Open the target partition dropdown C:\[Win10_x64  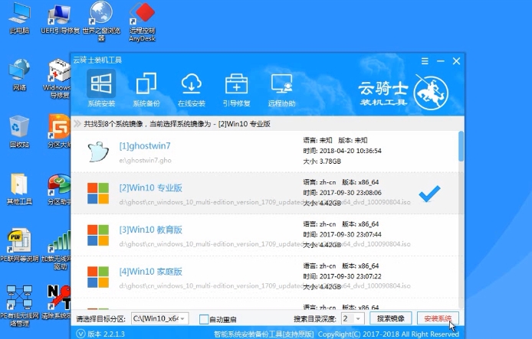(159, 318)
